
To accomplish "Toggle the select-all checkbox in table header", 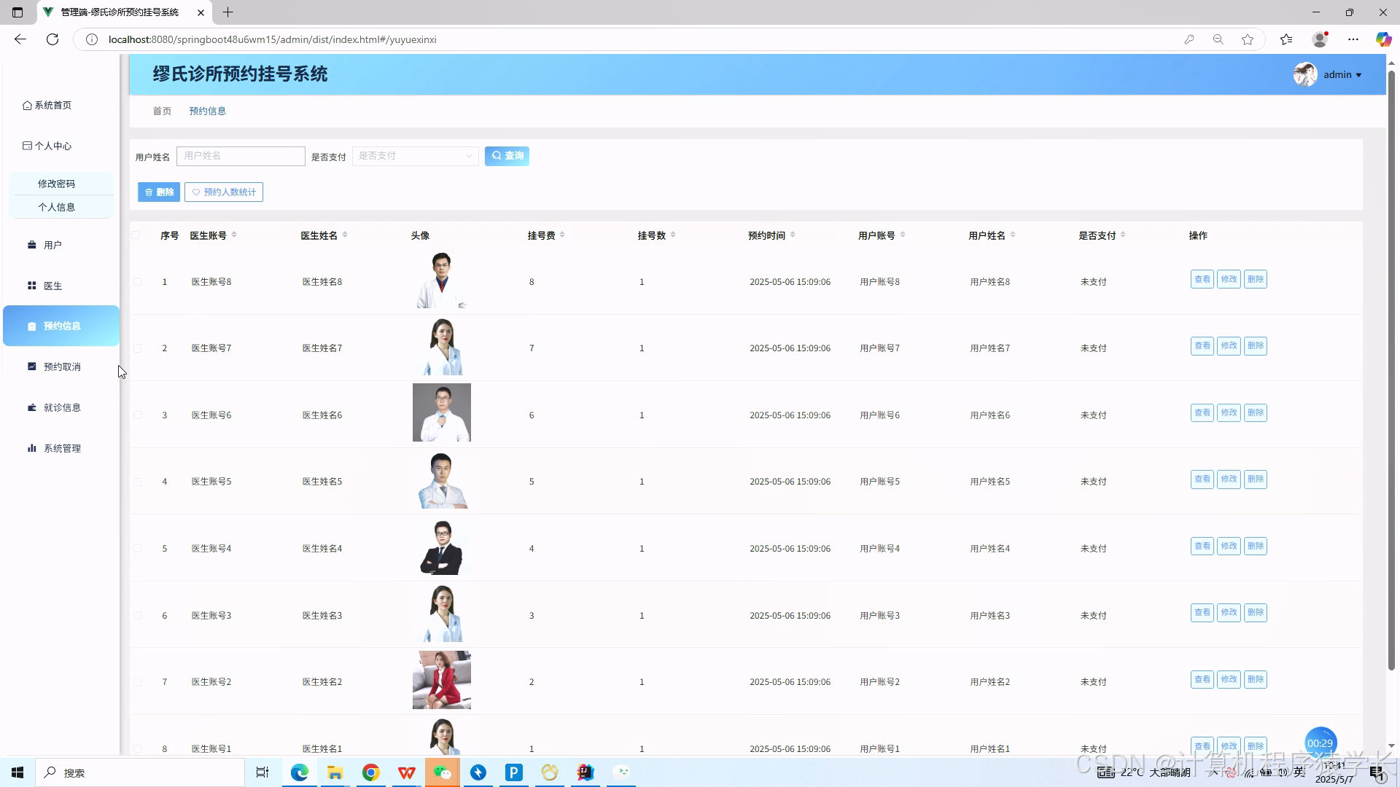I will (137, 235).
